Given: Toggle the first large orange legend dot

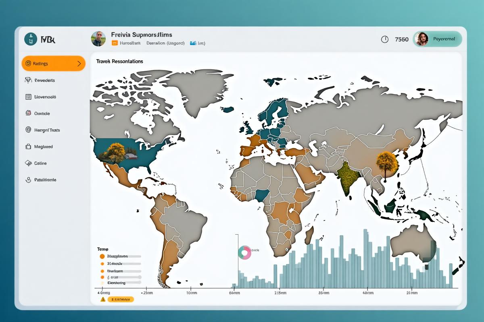Looking at the screenshot, I should point(102,256).
